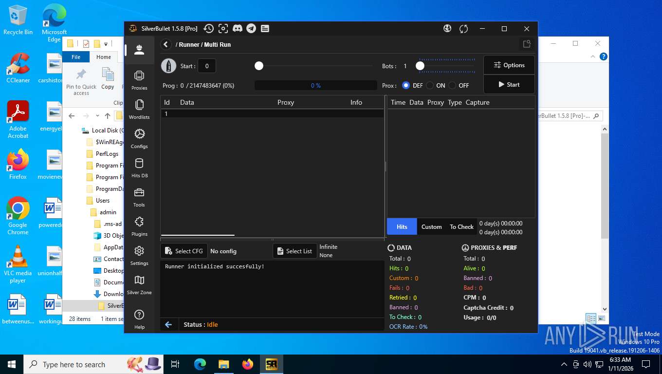Image resolution: width=662 pixels, height=374 pixels.
Task: Click the Start button to run
Action: click(509, 84)
